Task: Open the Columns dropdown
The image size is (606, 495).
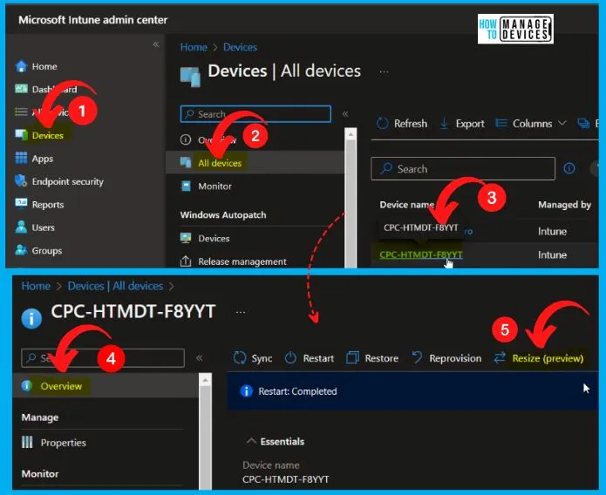Action: [531, 124]
